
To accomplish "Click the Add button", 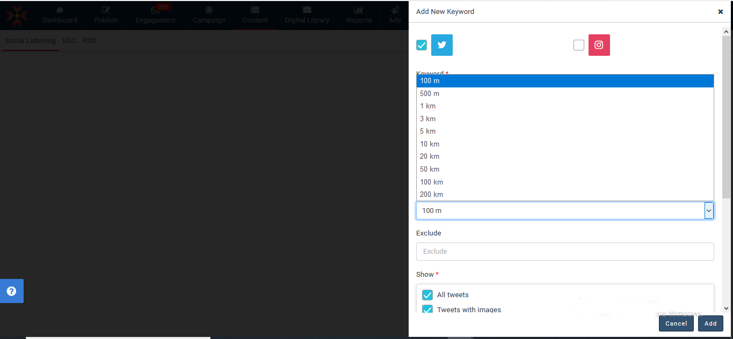I will point(710,323).
